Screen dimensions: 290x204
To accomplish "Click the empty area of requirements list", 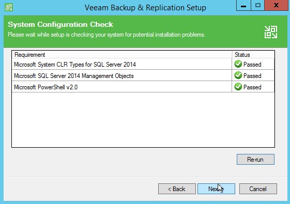I will click(143, 120).
